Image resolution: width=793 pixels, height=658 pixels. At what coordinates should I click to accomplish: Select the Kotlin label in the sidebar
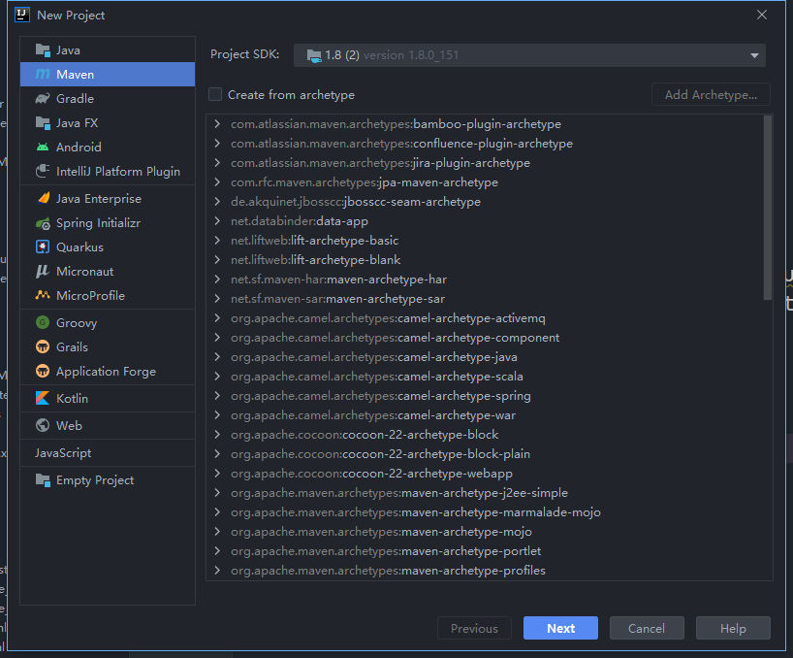coord(73,399)
